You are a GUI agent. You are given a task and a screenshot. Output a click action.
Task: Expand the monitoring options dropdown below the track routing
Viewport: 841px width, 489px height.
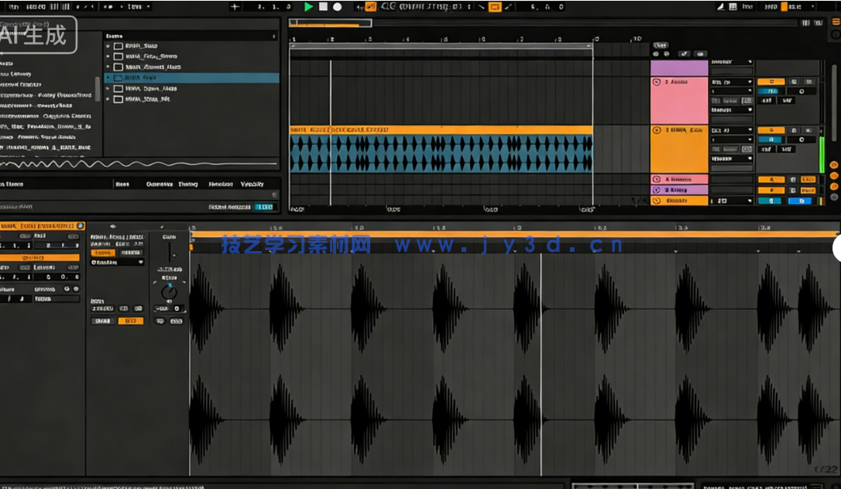(732, 159)
